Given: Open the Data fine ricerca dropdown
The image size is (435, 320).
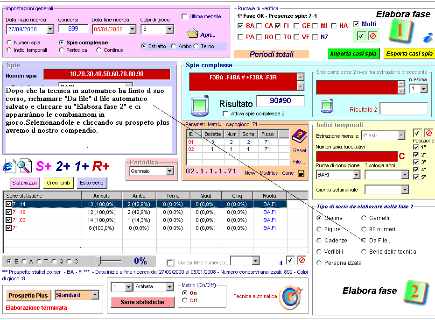Looking at the screenshot, I should click(133, 29).
